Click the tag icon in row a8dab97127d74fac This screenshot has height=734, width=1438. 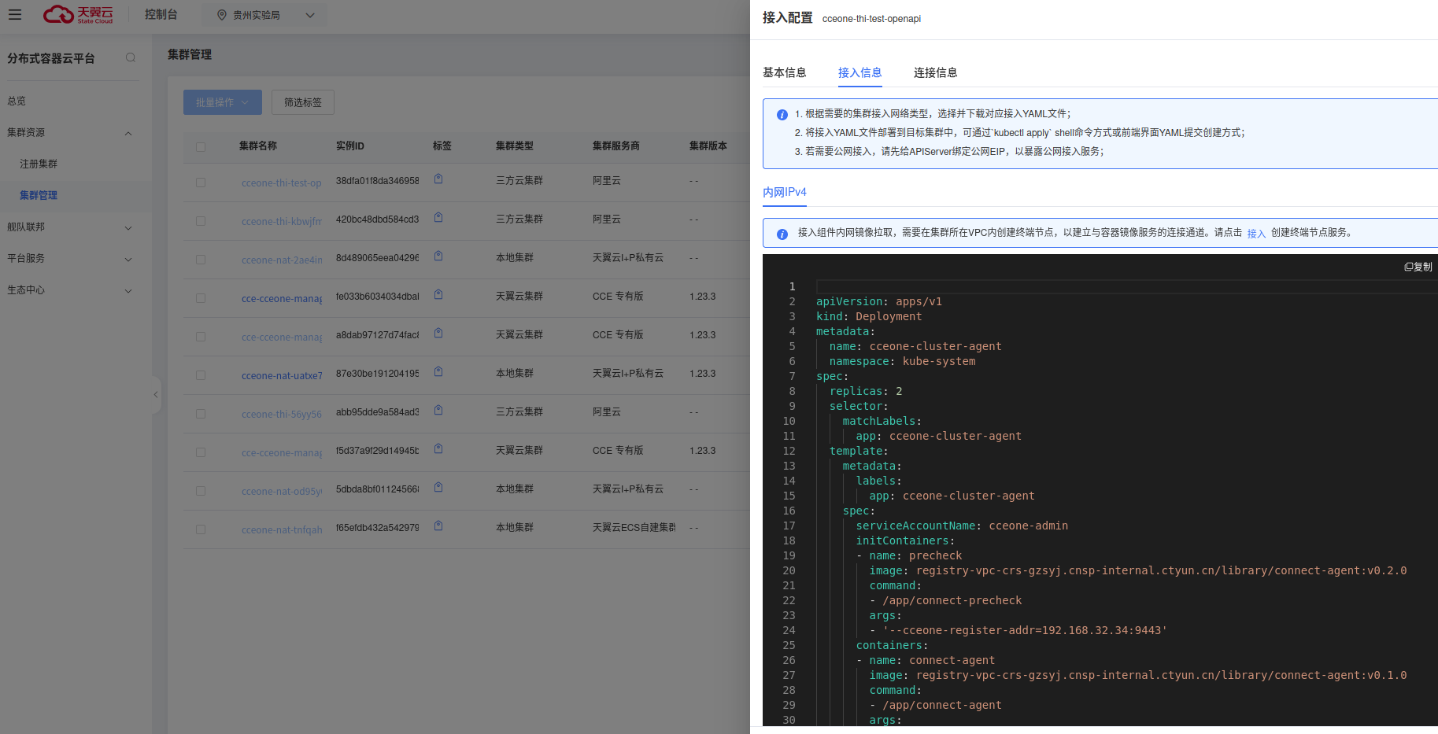438,334
